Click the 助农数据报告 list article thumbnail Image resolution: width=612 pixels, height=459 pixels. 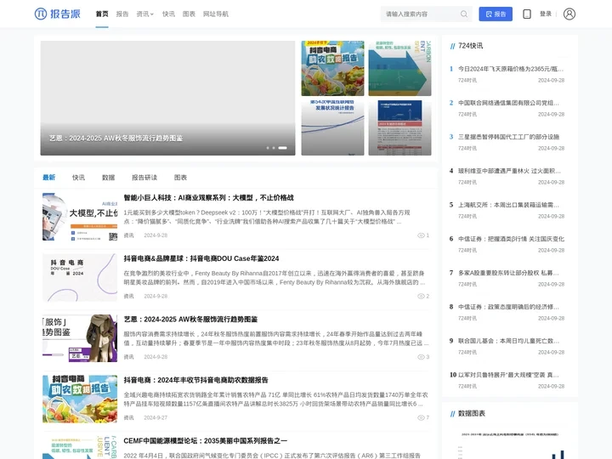click(80, 399)
